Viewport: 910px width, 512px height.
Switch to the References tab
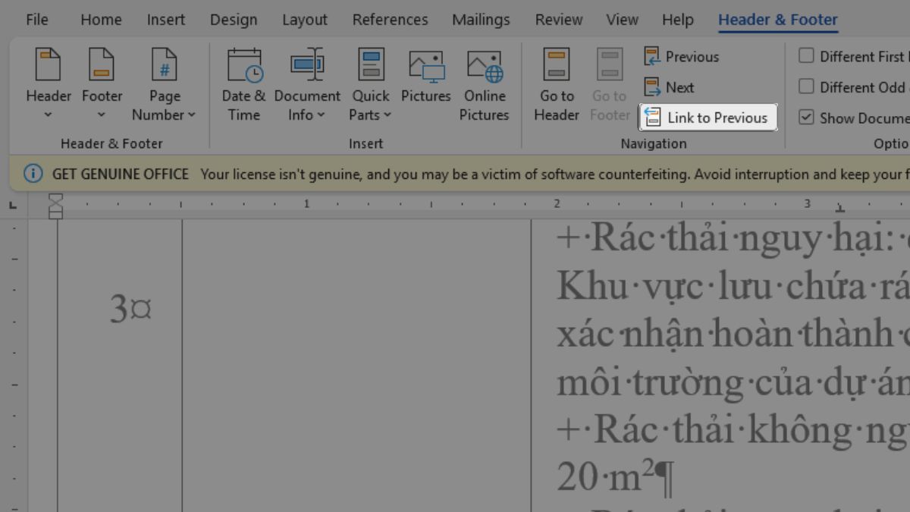[390, 20]
